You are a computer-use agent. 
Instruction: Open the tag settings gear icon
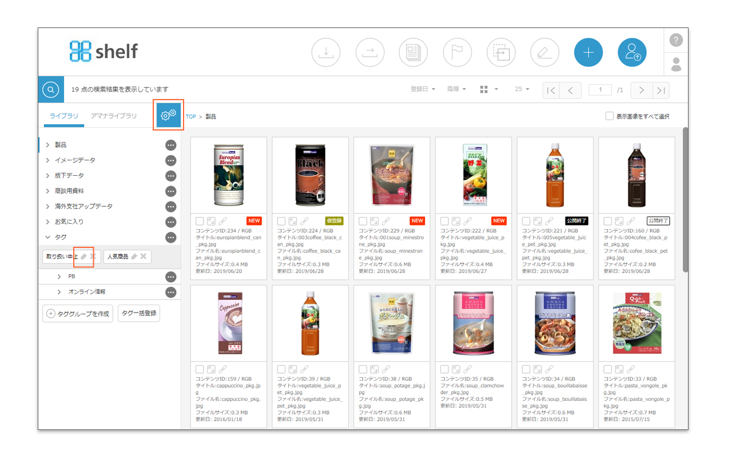(x=169, y=116)
